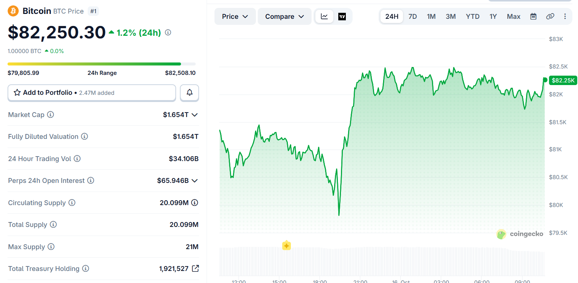Click the $82.25K current price label
The image size is (578, 283).
pyautogui.click(x=563, y=80)
